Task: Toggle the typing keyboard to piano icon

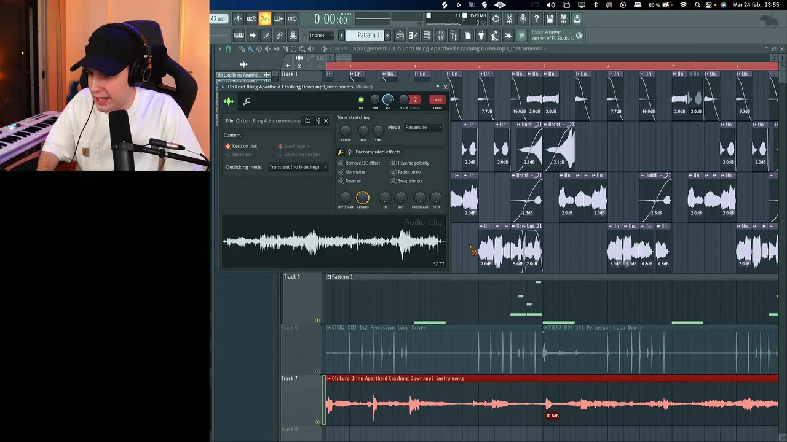Action: tap(239, 35)
